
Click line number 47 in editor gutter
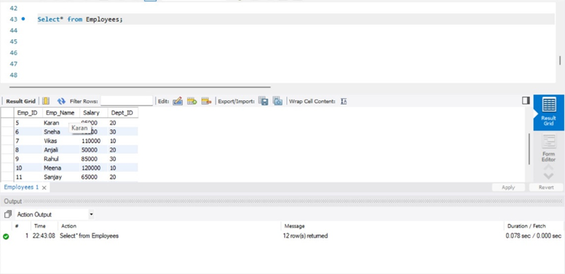(x=14, y=64)
